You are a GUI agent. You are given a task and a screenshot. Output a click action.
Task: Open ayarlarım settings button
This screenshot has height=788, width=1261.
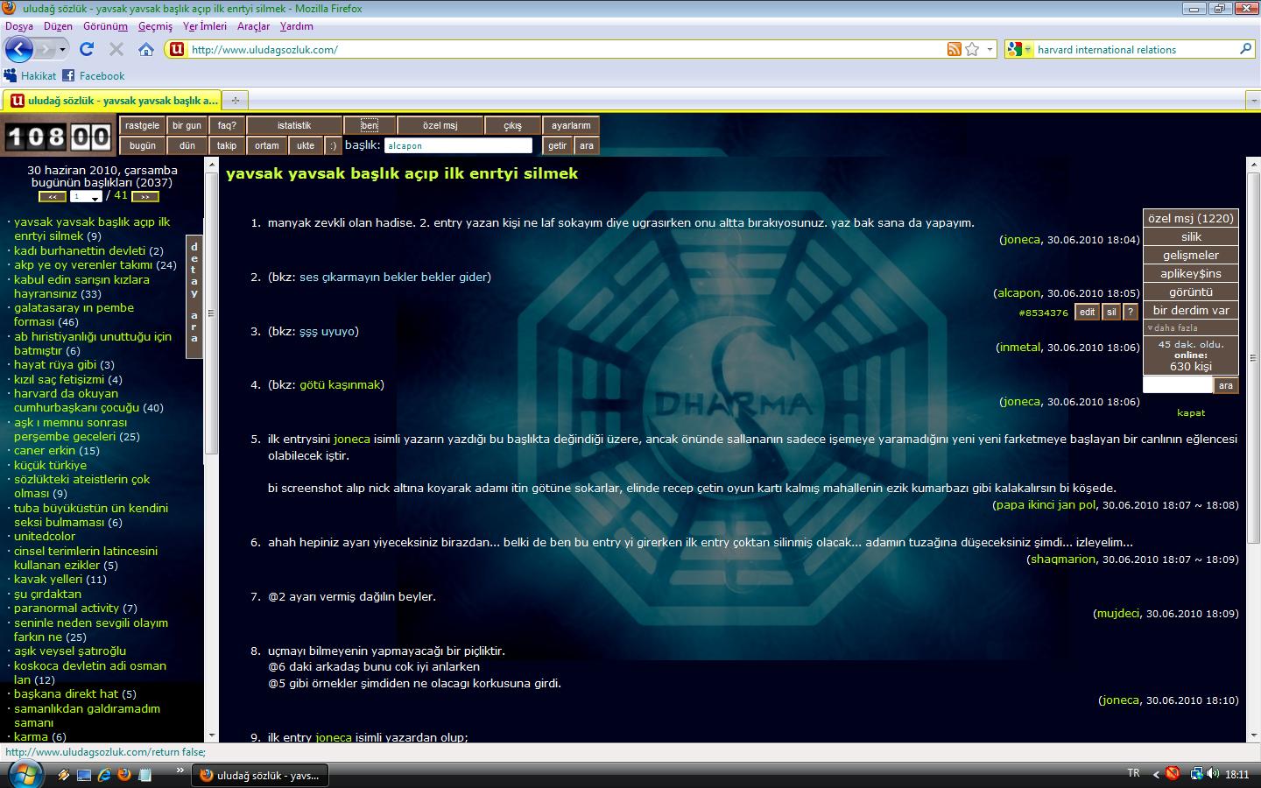click(x=571, y=126)
